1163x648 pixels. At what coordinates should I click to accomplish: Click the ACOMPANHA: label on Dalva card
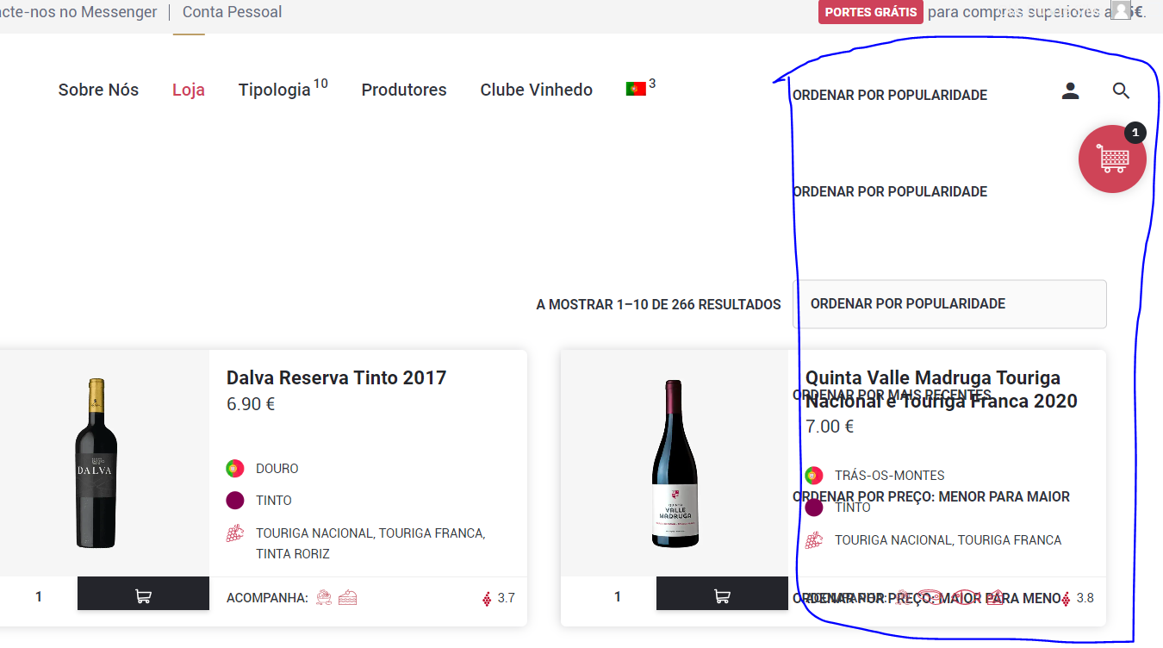[267, 598]
